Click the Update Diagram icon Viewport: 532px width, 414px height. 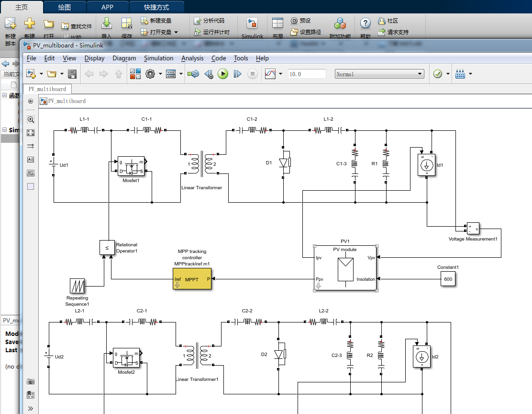point(193,74)
